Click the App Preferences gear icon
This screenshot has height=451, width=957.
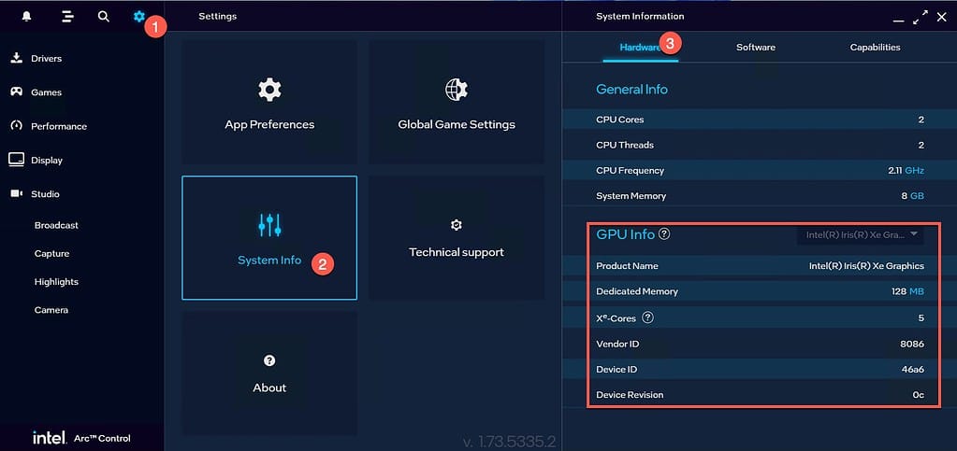tap(269, 90)
